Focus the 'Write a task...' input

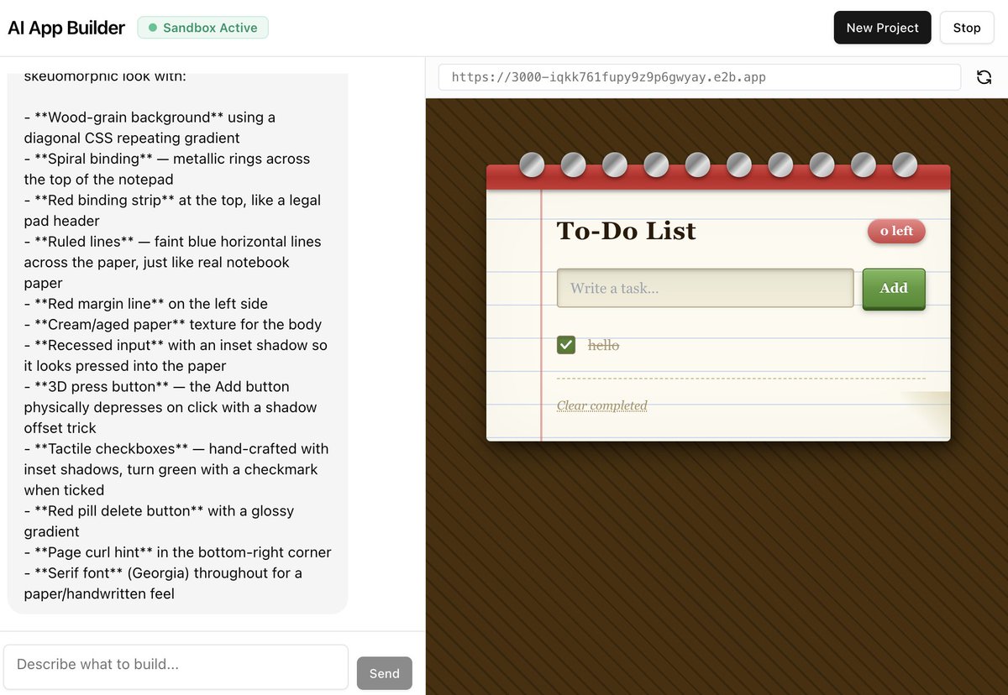706,288
